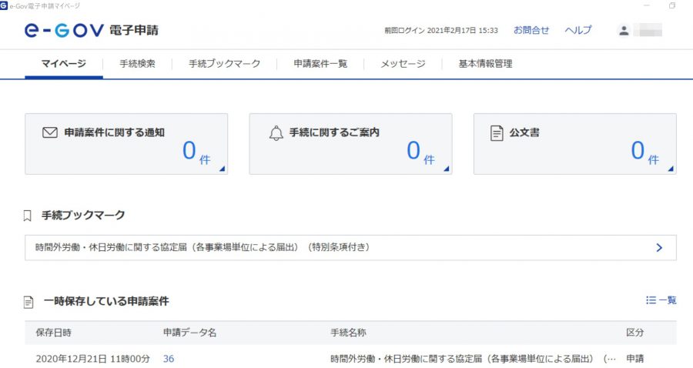Open the user account profile icon
Viewport: 693px width, 368px height.
coord(624,31)
